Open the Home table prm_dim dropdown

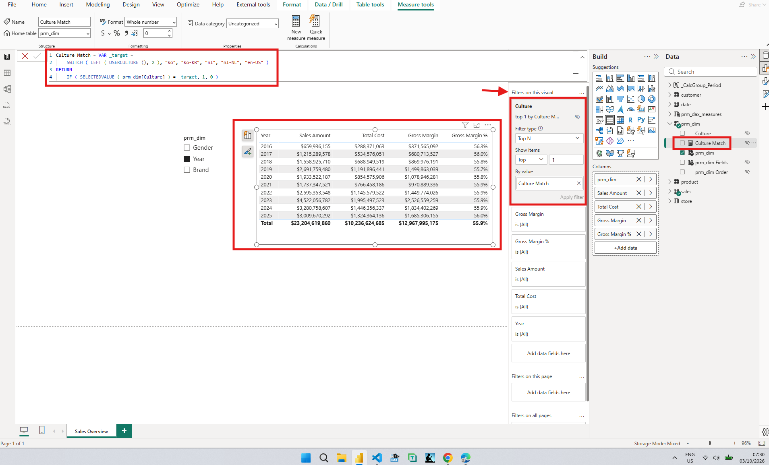pos(64,33)
